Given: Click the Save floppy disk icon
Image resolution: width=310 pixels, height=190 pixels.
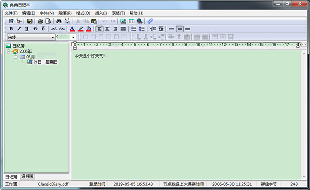Looking at the screenshot, I should tap(29, 21).
